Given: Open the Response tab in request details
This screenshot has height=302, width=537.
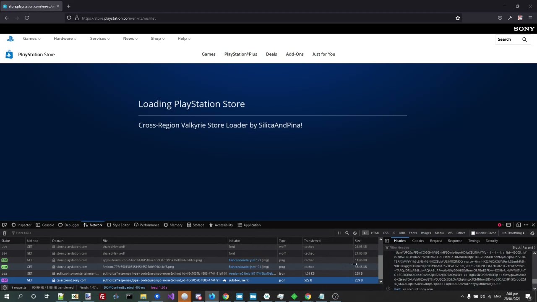Looking at the screenshot, I should click(455, 241).
